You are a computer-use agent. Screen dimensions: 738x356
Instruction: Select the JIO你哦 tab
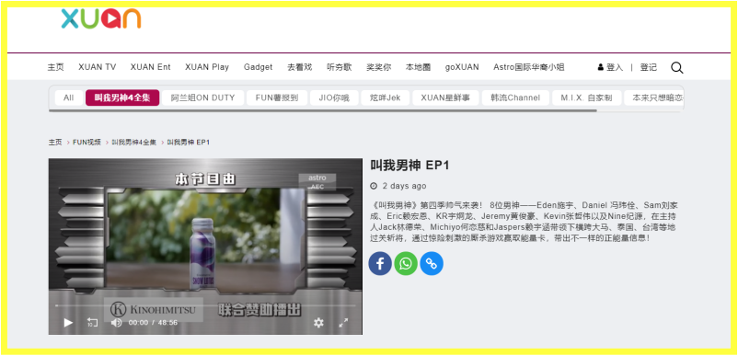[334, 98]
